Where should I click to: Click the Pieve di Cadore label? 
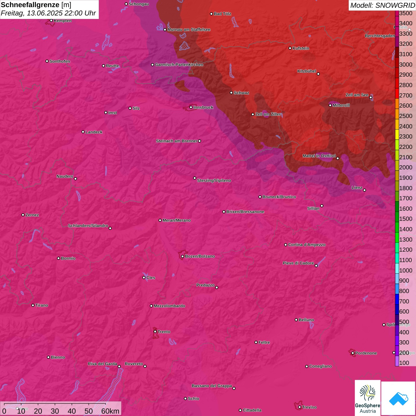(x=298, y=263)
